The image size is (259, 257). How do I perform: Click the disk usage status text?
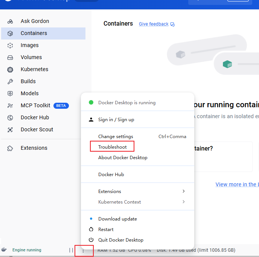pyautogui.click(x=196, y=250)
